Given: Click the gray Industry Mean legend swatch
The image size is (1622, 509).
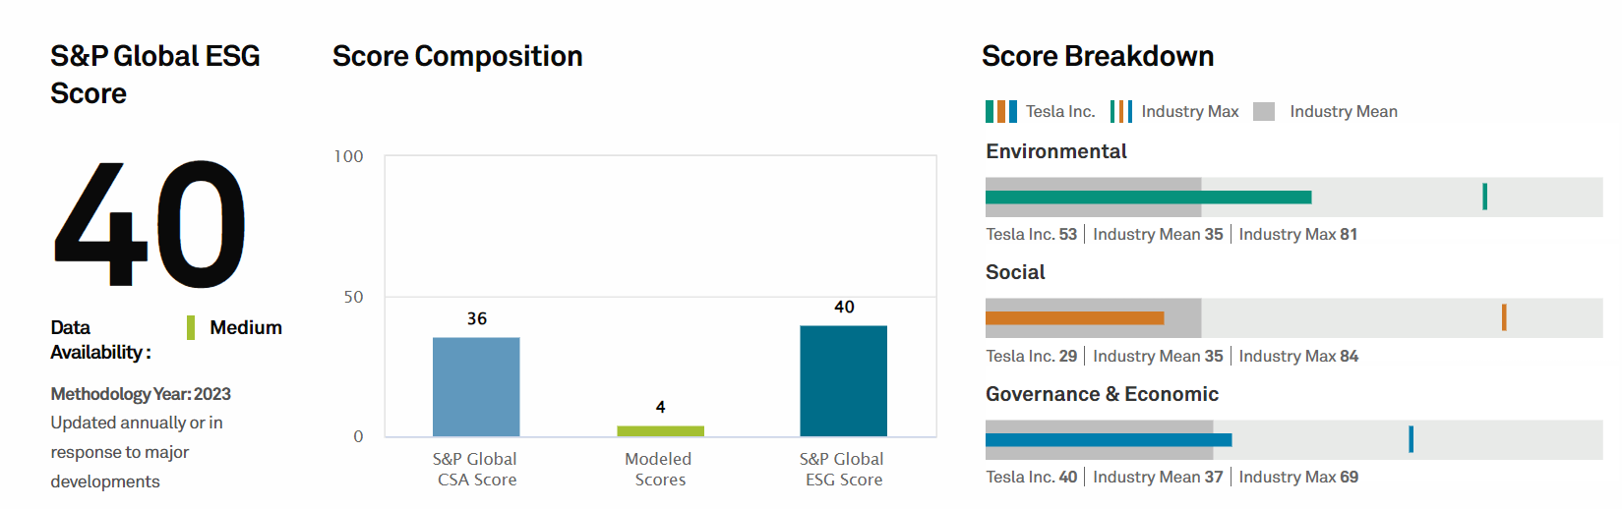Looking at the screenshot, I should click(1264, 111).
